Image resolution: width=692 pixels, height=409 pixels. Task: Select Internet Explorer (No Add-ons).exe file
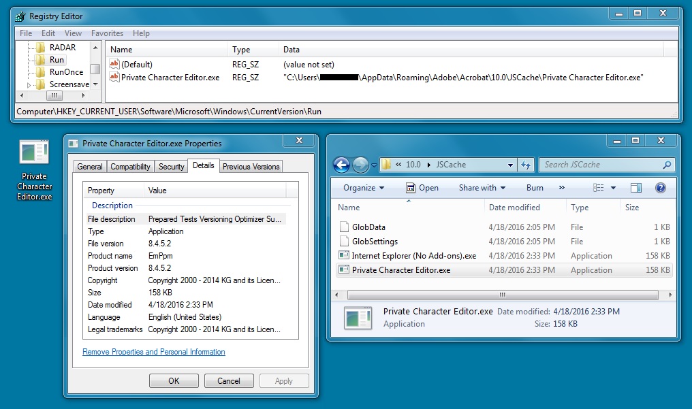point(413,256)
